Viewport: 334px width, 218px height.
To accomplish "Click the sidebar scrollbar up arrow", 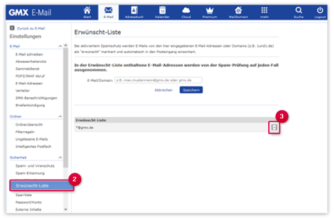I will pyautogui.click(x=66, y=46).
